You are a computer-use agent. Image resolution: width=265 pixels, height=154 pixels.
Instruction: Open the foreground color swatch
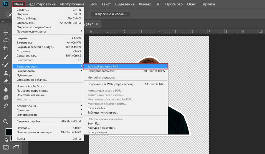[8, 132]
